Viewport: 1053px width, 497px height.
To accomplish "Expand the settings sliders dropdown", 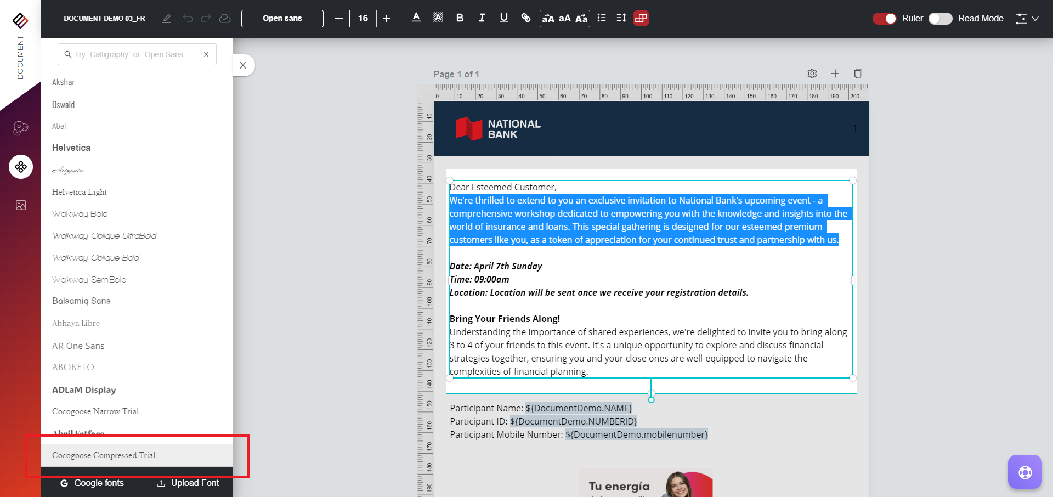I will pos(1027,19).
